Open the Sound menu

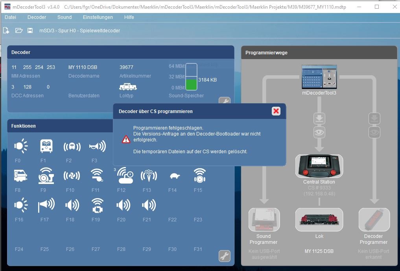65,17
